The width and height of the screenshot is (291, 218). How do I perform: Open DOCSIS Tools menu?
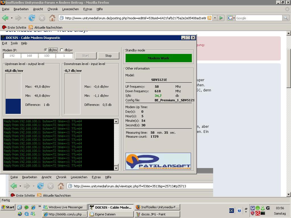14,43
